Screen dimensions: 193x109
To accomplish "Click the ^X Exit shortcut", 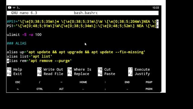I will coord(14,74).
